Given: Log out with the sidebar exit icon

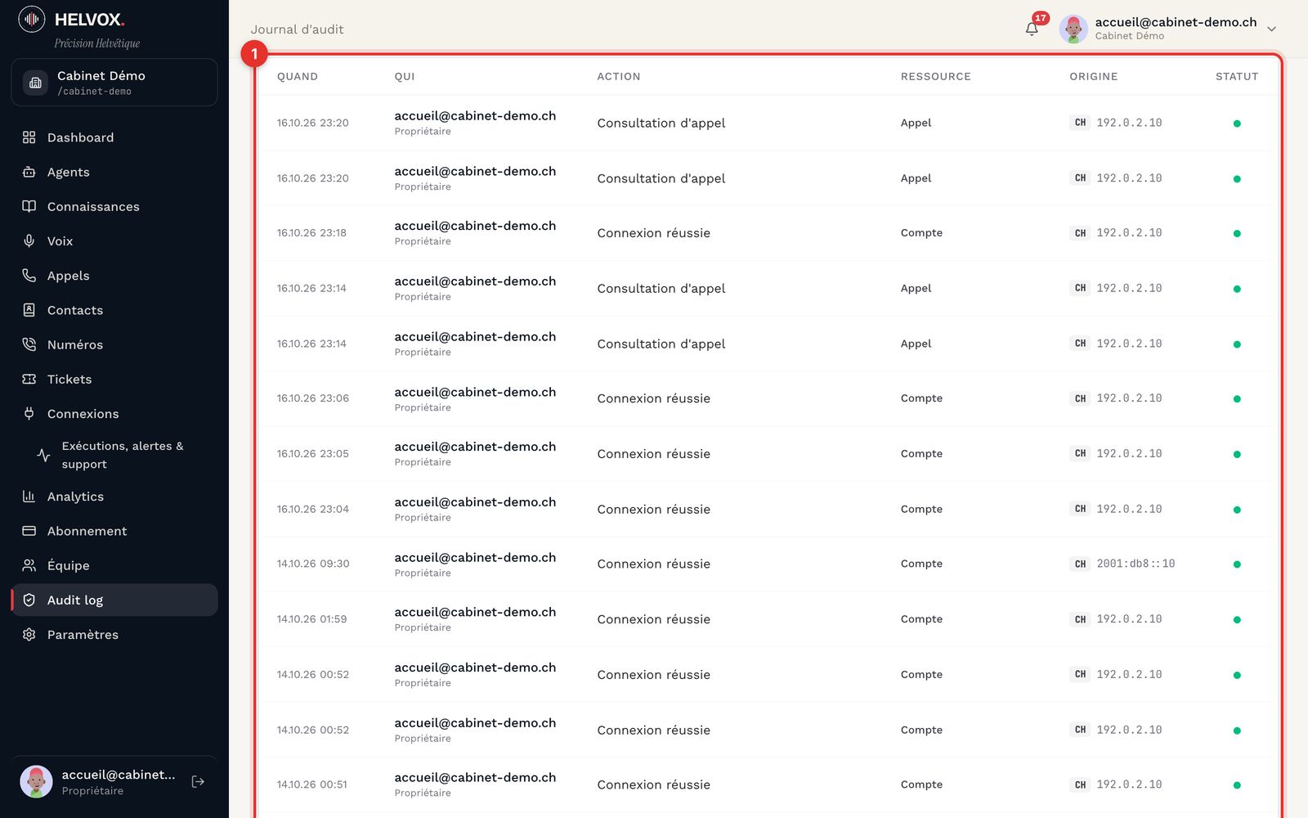Looking at the screenshot, I should (198, 782).
